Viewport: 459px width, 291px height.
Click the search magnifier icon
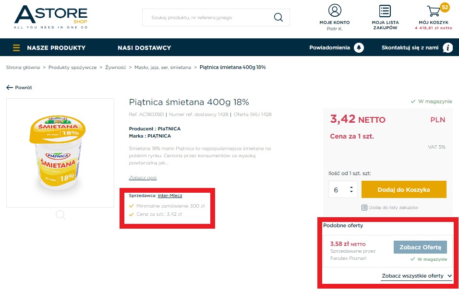pos(278,18)
